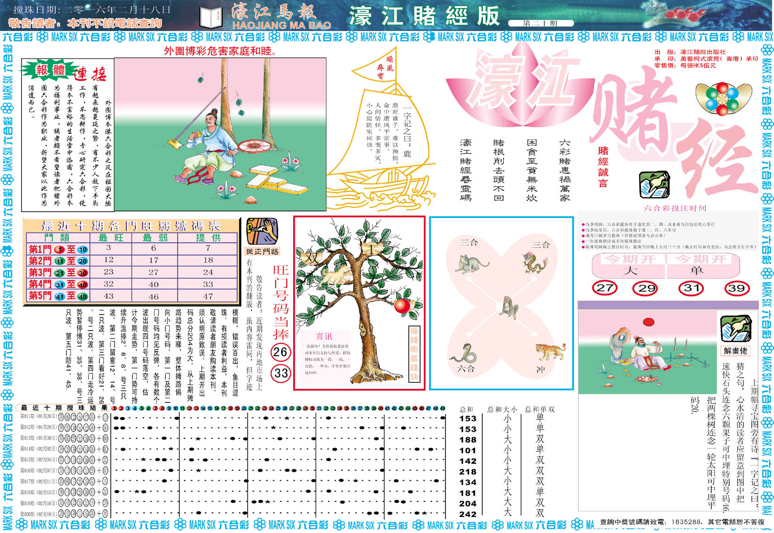Viewport: 774px width, 533px height.
Task: Click the 第020期 draw result row label
Action: point(38,514)
